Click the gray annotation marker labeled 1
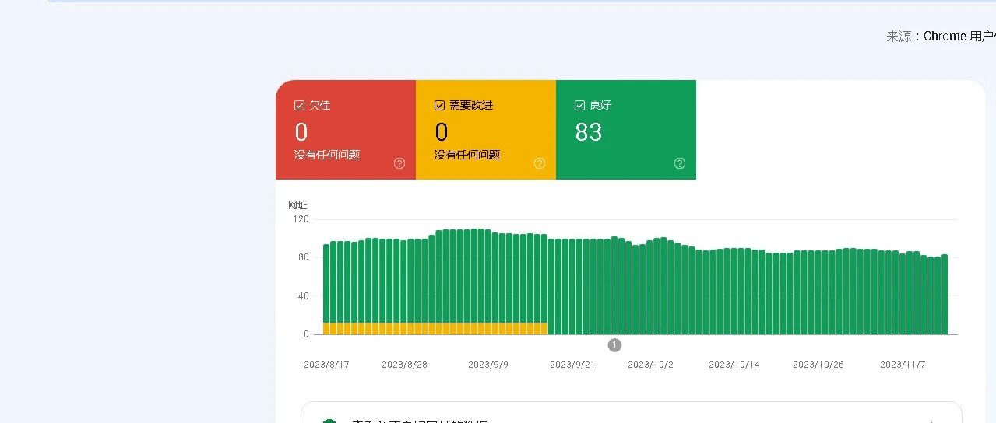 [x=614, y=345]
